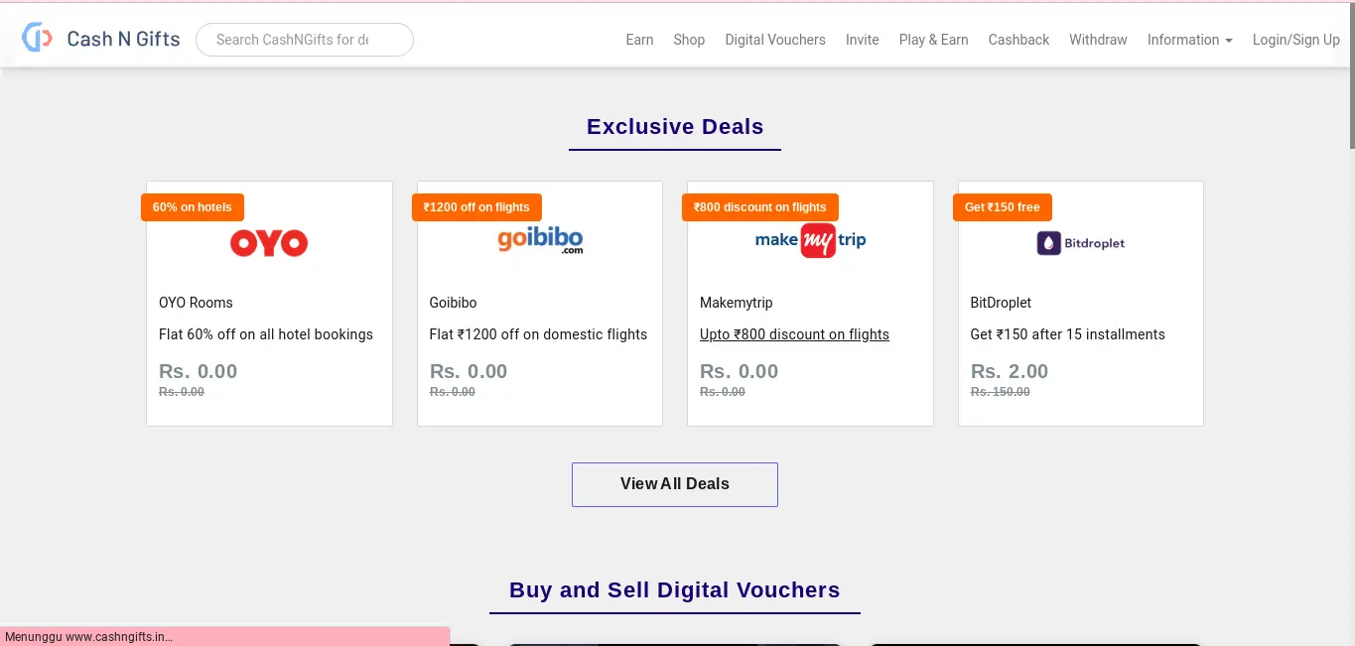The image size is (1355, 646).
Task: Open the Play & Earn page
Action: click(x=933, y=40)
